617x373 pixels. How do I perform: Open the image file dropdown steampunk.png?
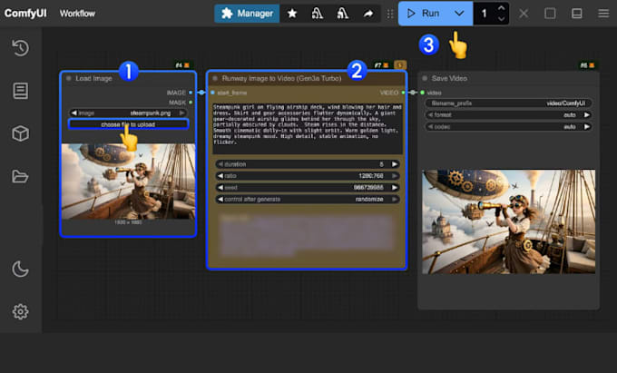[x=128, y=113]
